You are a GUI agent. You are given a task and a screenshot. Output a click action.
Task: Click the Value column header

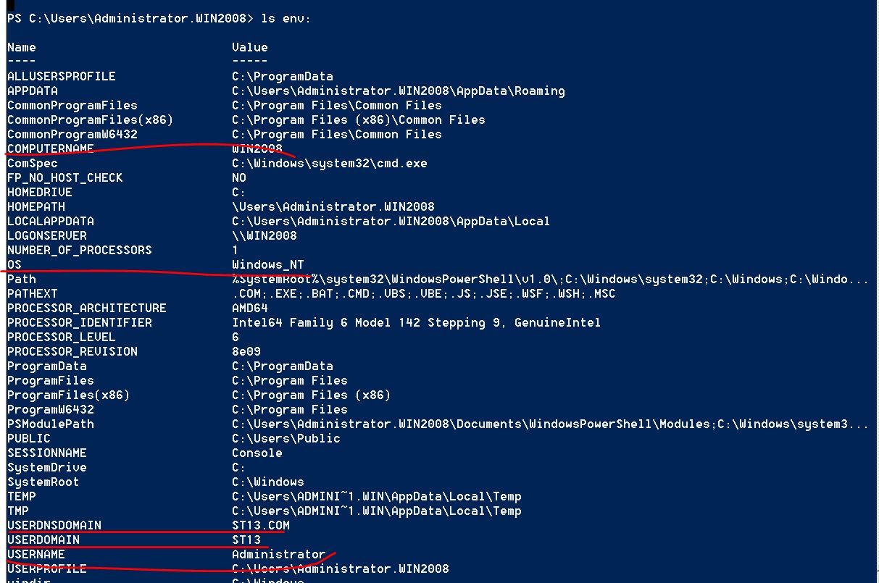pos(250,48)
